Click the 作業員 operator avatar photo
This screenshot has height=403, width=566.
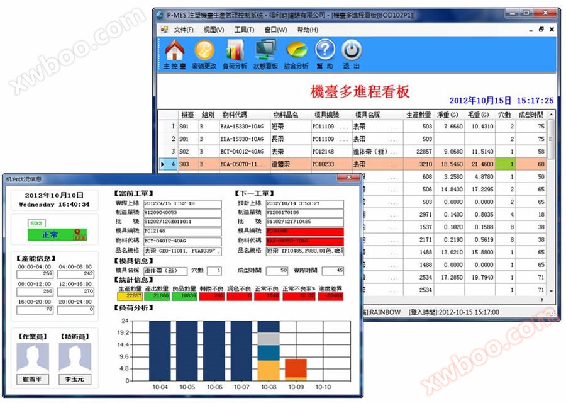pos(32,356)
